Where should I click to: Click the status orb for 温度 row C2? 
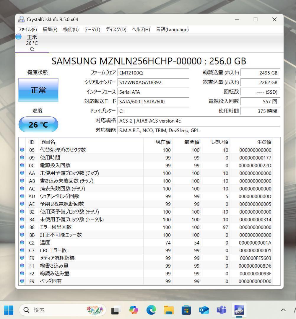tap(22, 242)
